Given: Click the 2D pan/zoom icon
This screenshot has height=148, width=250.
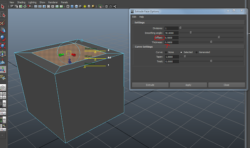Looking at the screenshot, I should (x=29, y=6).
